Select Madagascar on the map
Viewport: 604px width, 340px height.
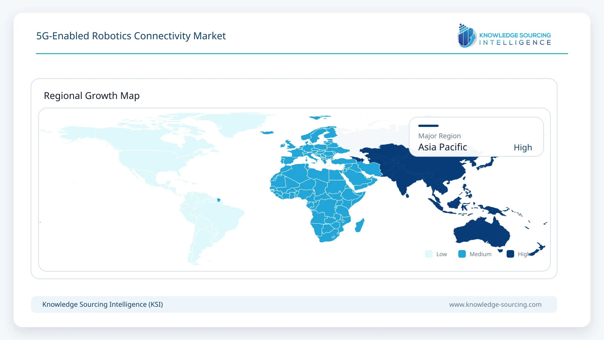coord(360,225)
